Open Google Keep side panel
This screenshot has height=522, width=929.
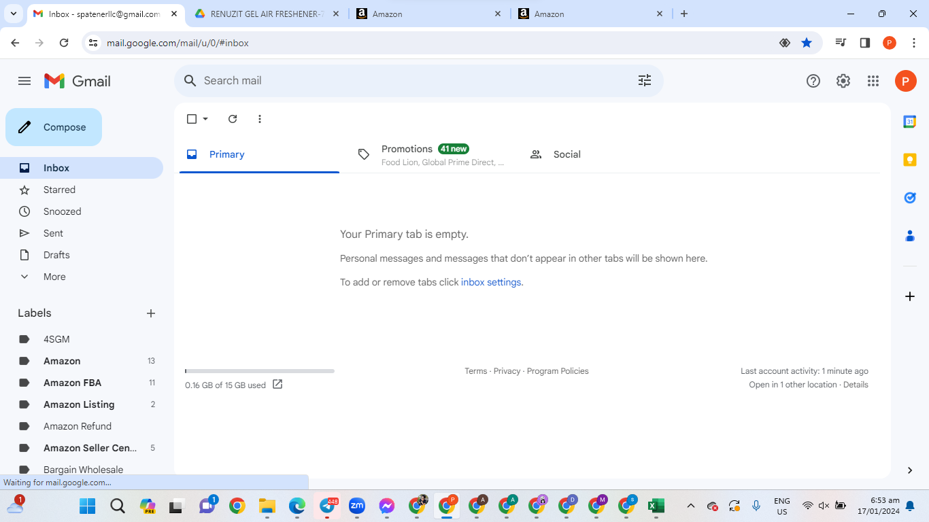tap(910, 160)
